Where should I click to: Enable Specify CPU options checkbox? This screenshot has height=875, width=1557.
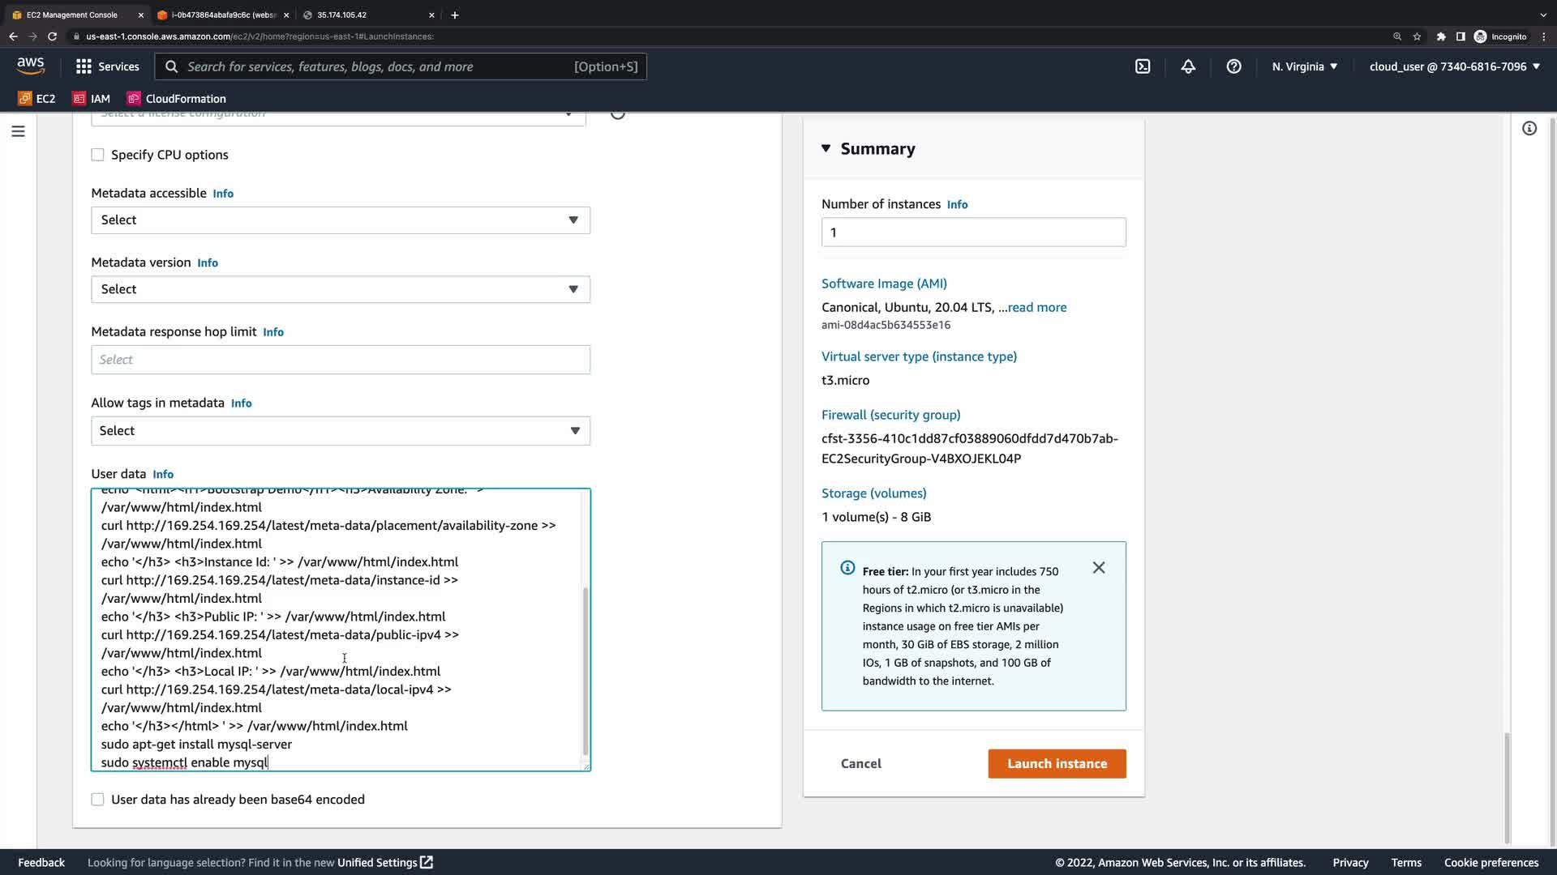(x=98, y=155)
